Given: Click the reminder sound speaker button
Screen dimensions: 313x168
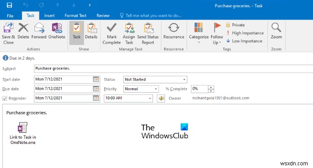Looking at the screenshot, I should pyautogui.click(x=161, y=98).
